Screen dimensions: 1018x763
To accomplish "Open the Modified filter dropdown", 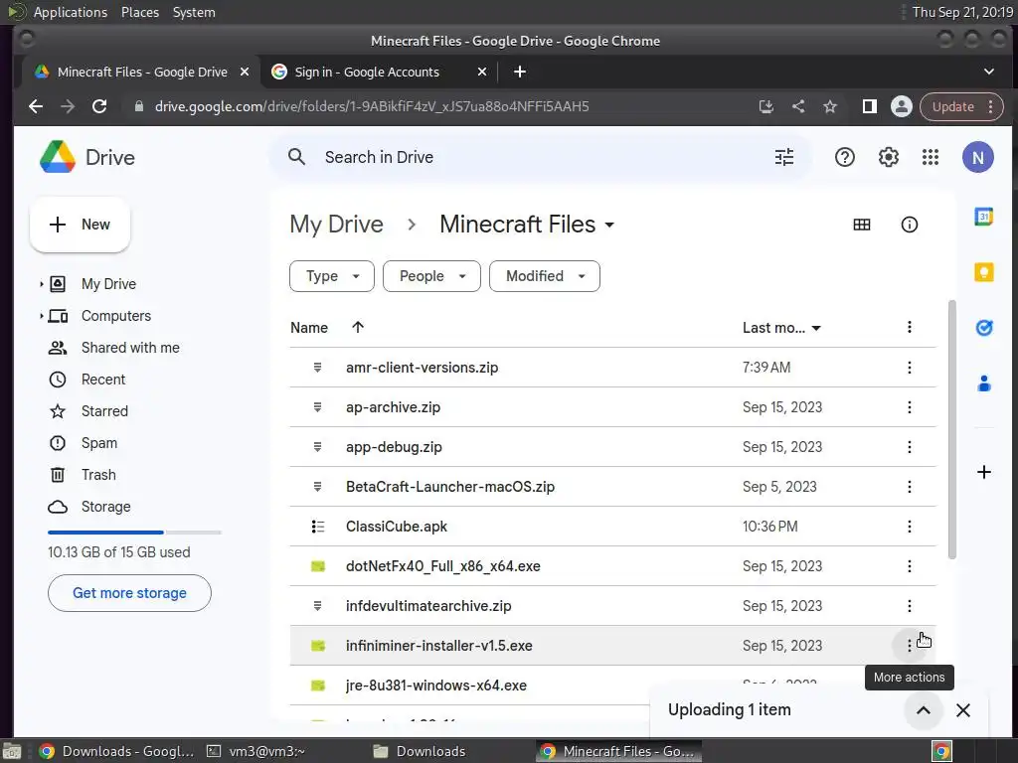I will 545,276.
